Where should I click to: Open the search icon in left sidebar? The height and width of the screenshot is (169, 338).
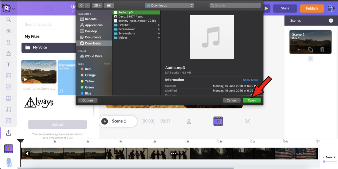[8, 20]
